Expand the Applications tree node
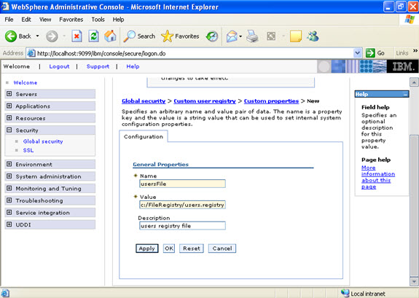419x298 pixels. [x=9, y=106]
